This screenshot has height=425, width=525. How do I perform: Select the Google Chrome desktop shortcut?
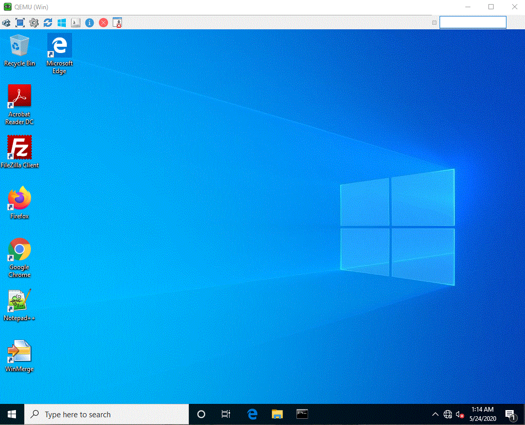(20, 258)
